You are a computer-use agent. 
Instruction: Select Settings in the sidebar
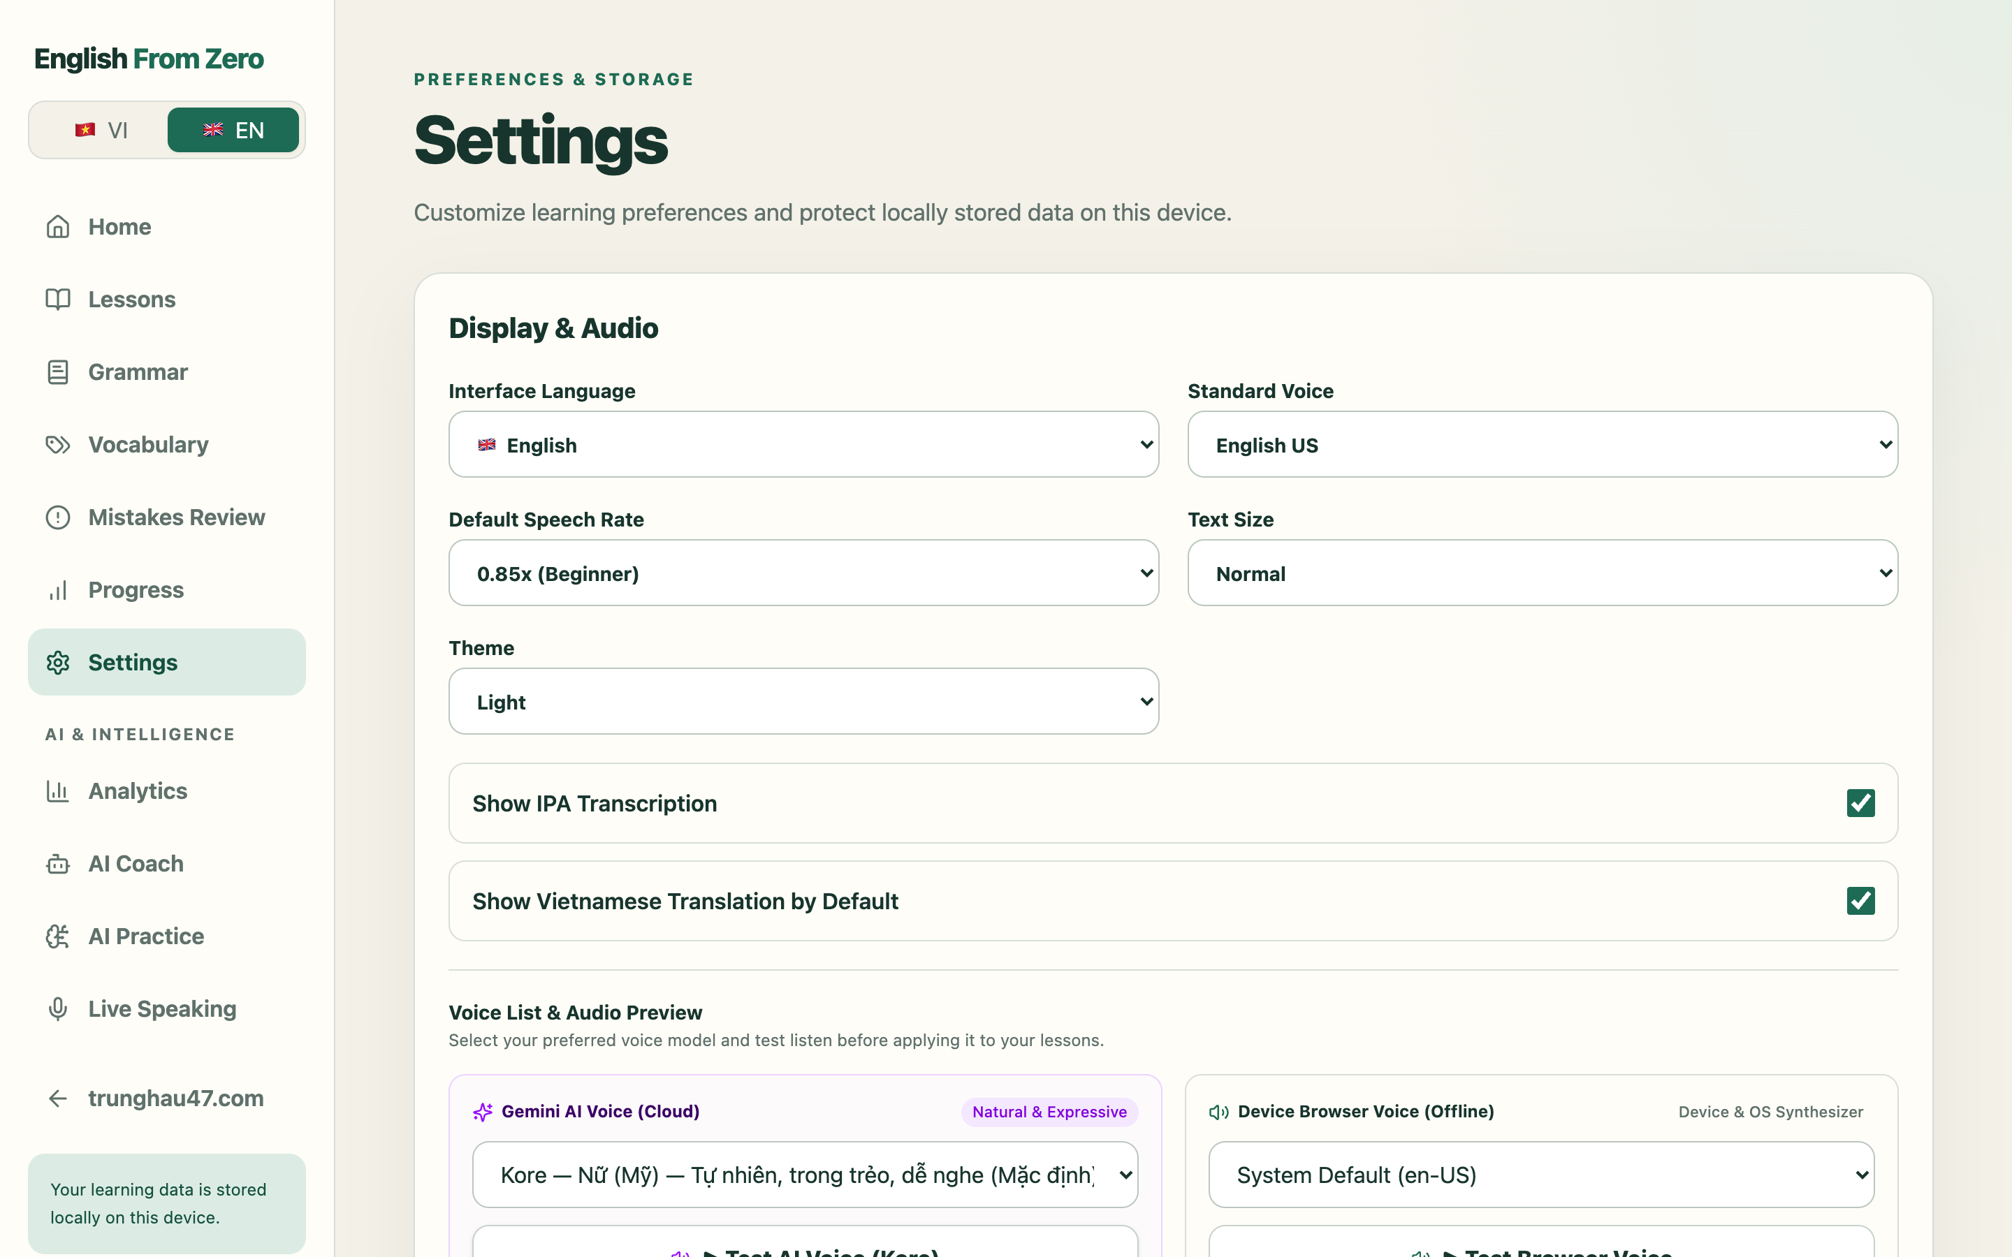click(166, 663)
